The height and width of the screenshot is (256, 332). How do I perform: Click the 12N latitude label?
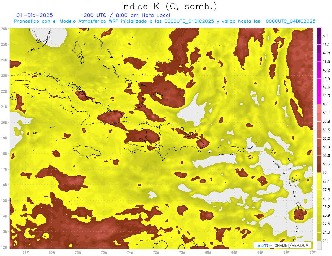(x=4, y=247)
